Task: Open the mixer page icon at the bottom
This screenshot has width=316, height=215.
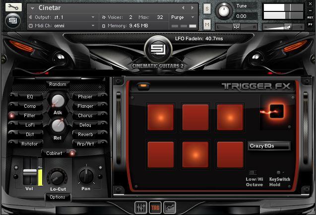Action: (x=141, y=207)
